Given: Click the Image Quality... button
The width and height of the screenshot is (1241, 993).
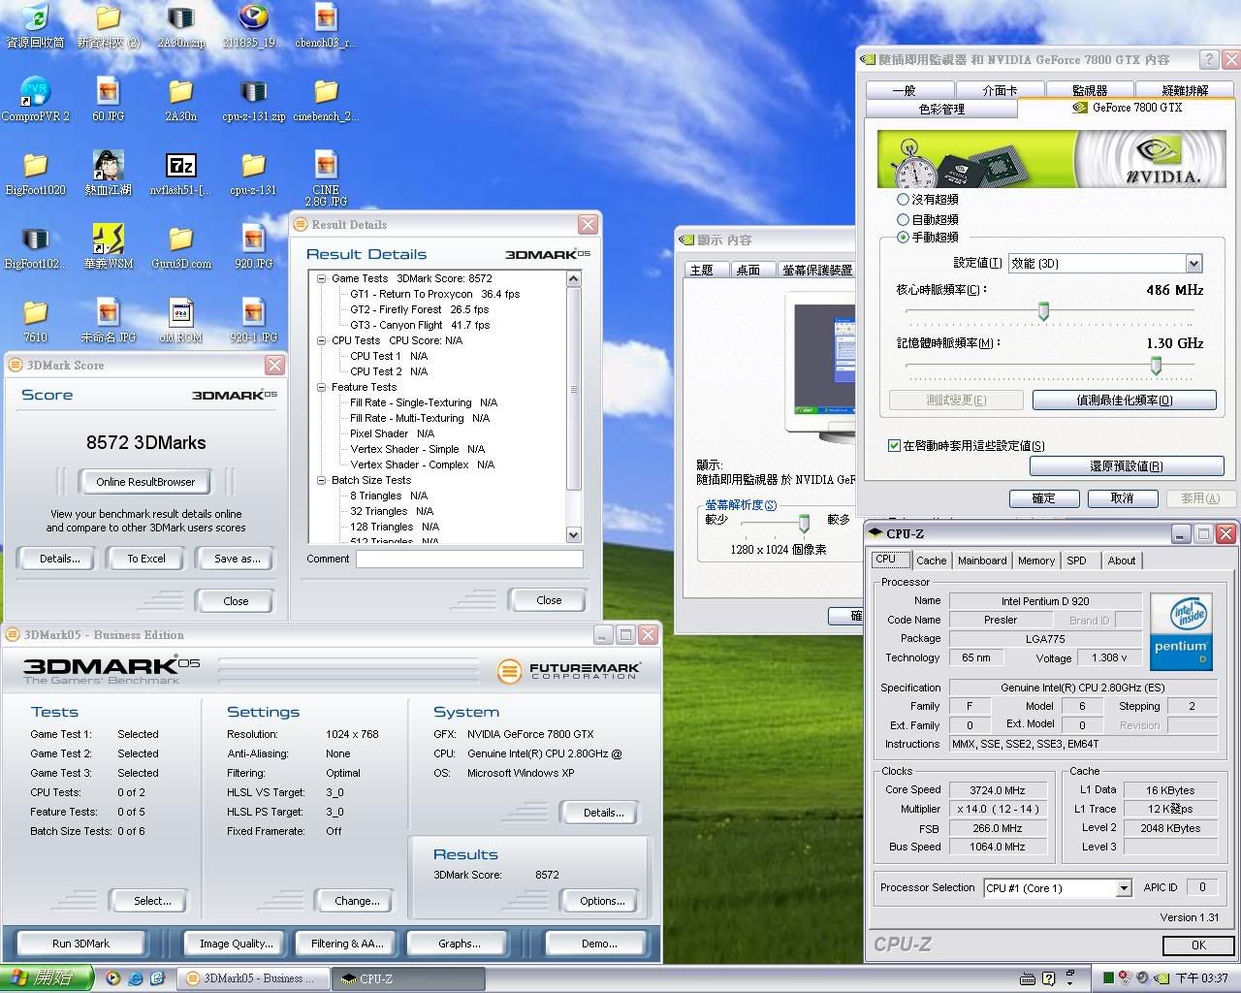Looking at the screenshot, I should coord(236,943).
